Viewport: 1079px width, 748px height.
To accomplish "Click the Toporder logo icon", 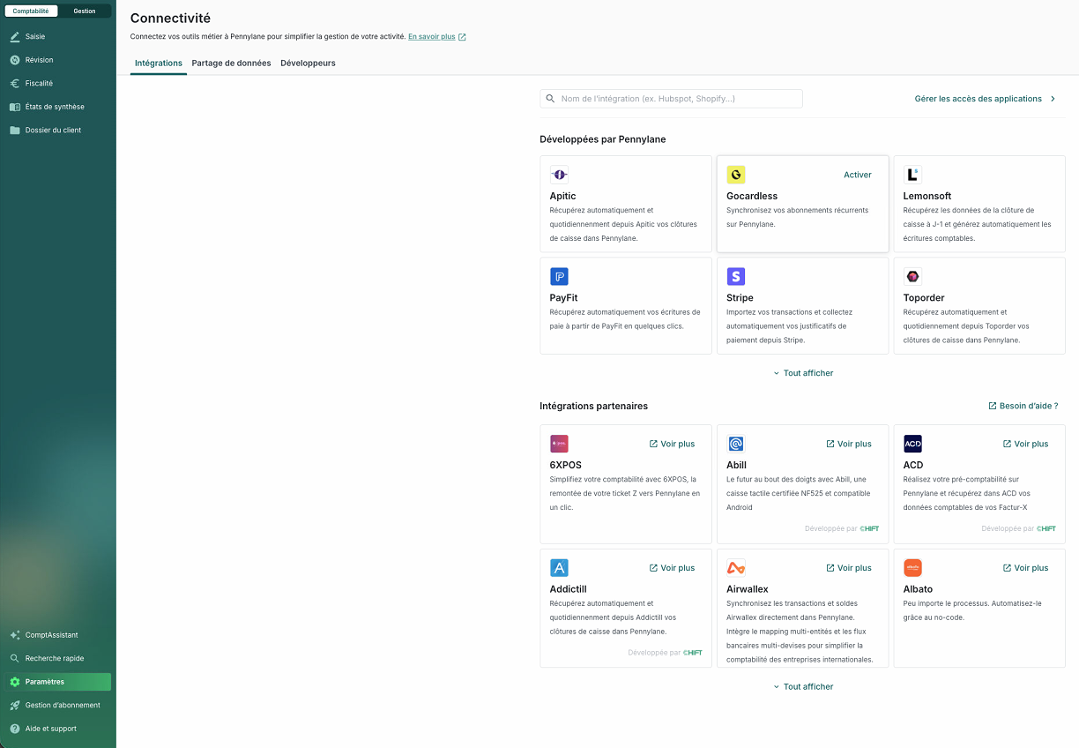I will [912, 277].
